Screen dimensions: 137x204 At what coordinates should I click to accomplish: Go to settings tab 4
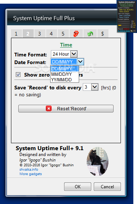tap(51, 34)
